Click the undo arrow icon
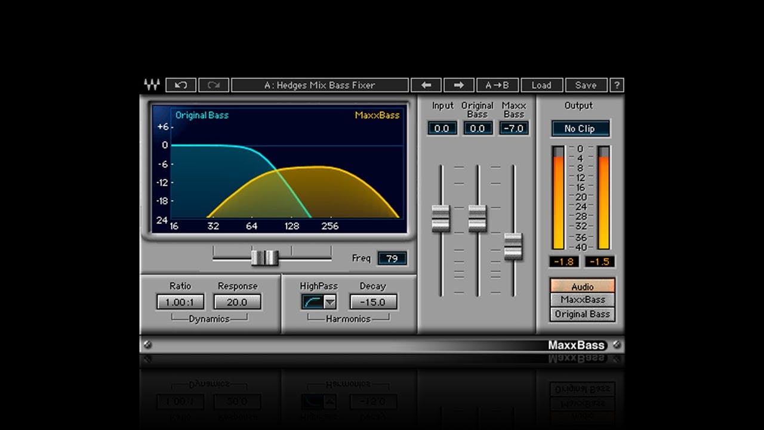 tap(180, 85)
